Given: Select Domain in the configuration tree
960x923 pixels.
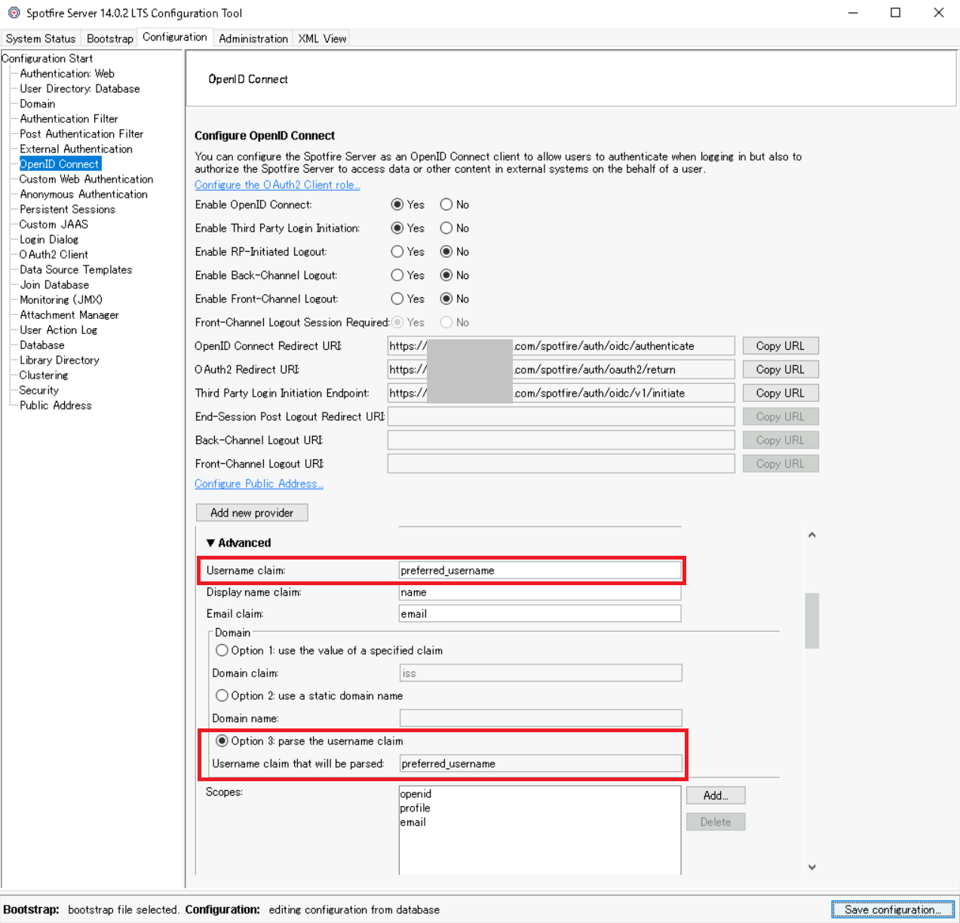Looking at the screenshot, I should pyautogui.click(x=38, y=103).
